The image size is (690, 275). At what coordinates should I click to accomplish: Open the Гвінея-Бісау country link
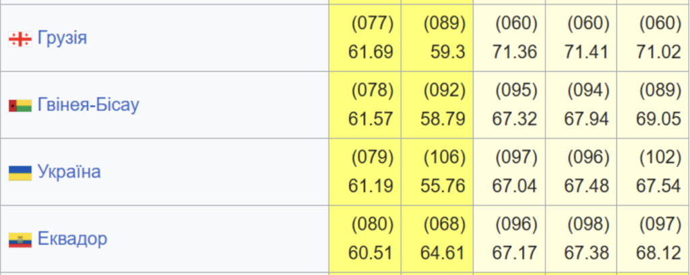coord(88,105)
